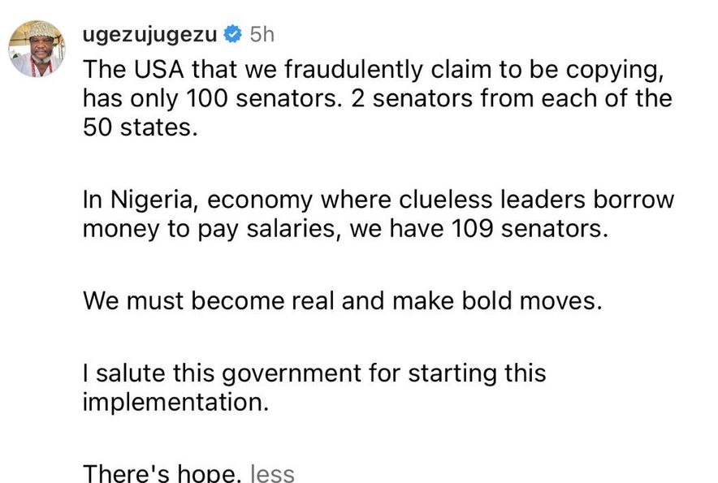Viewport: 718px width, 483px height.
Task: Click the 5h timestamp
Action: click(262, 35)
